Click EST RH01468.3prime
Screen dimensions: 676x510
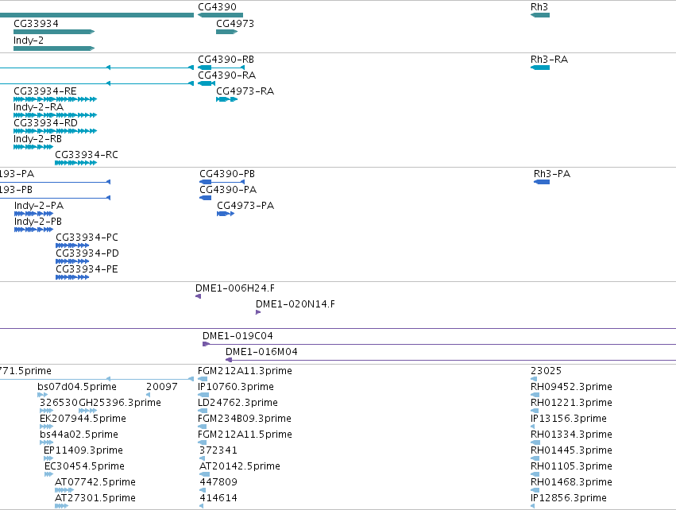(x=535, y=491)
